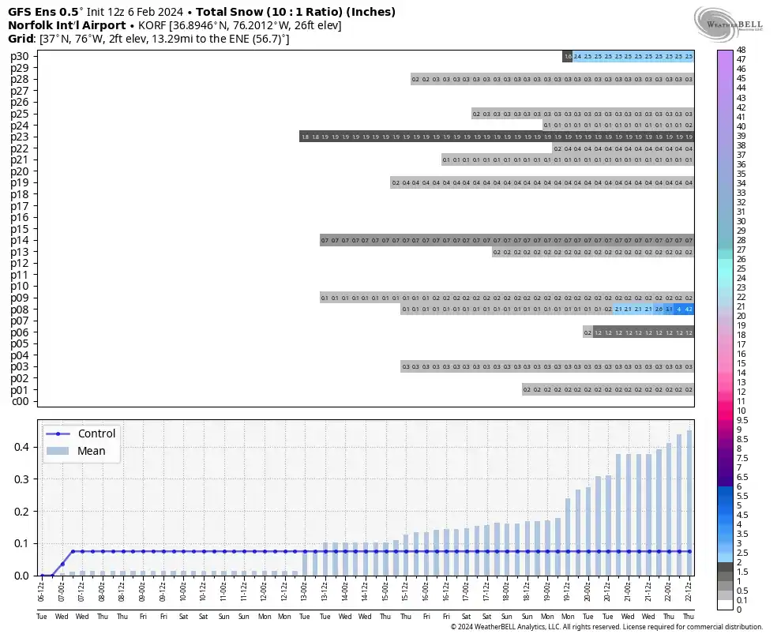Click the p06 dark 12 bar
The height and width of the screenshot is (638, 777).
(x=644, y=332)
